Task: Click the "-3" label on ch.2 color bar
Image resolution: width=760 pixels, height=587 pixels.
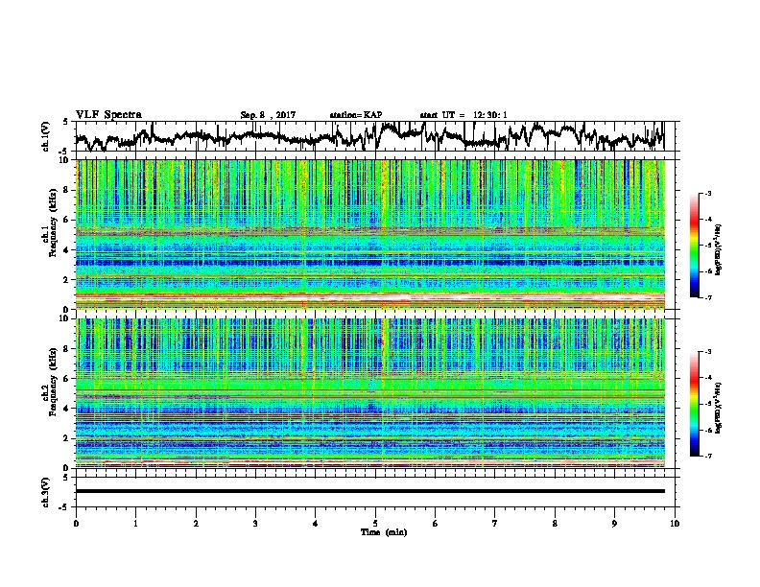Action: click(708, 352)
